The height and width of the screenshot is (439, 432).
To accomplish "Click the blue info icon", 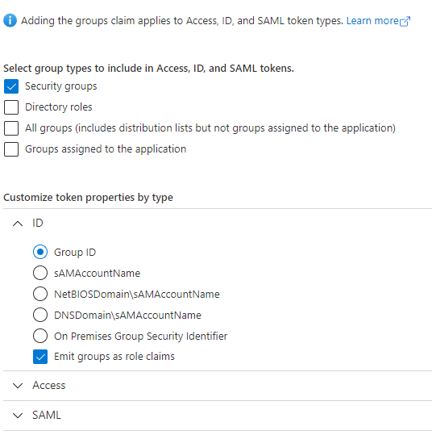I will click(x=10, y=20).
